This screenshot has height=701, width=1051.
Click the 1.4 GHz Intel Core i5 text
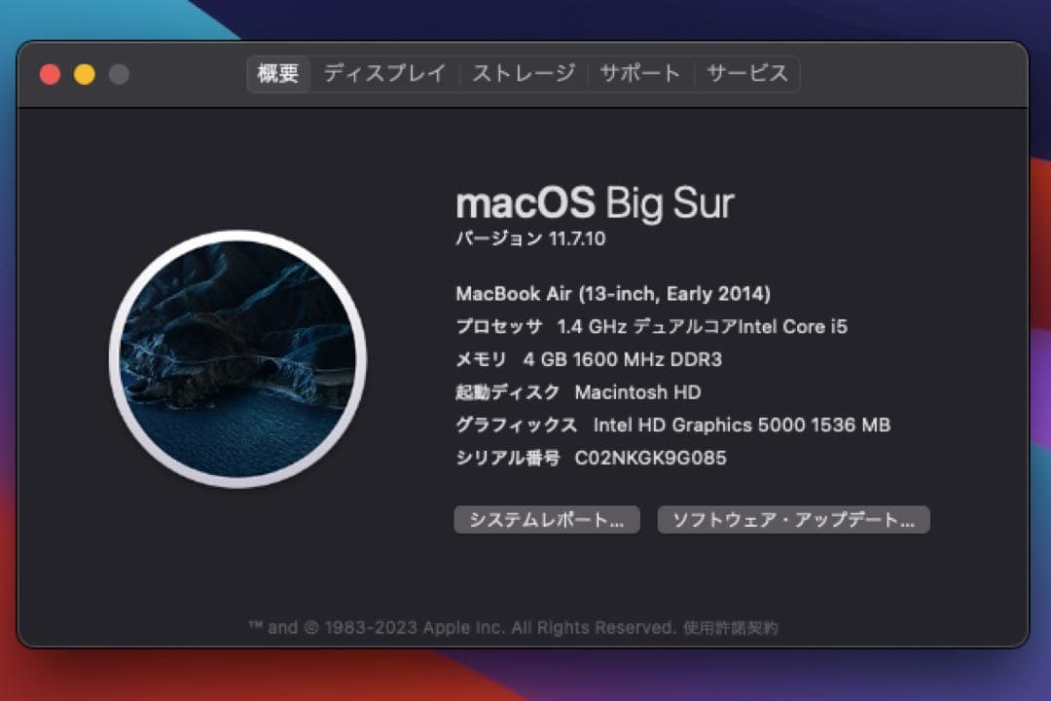(x=703, y=327)
